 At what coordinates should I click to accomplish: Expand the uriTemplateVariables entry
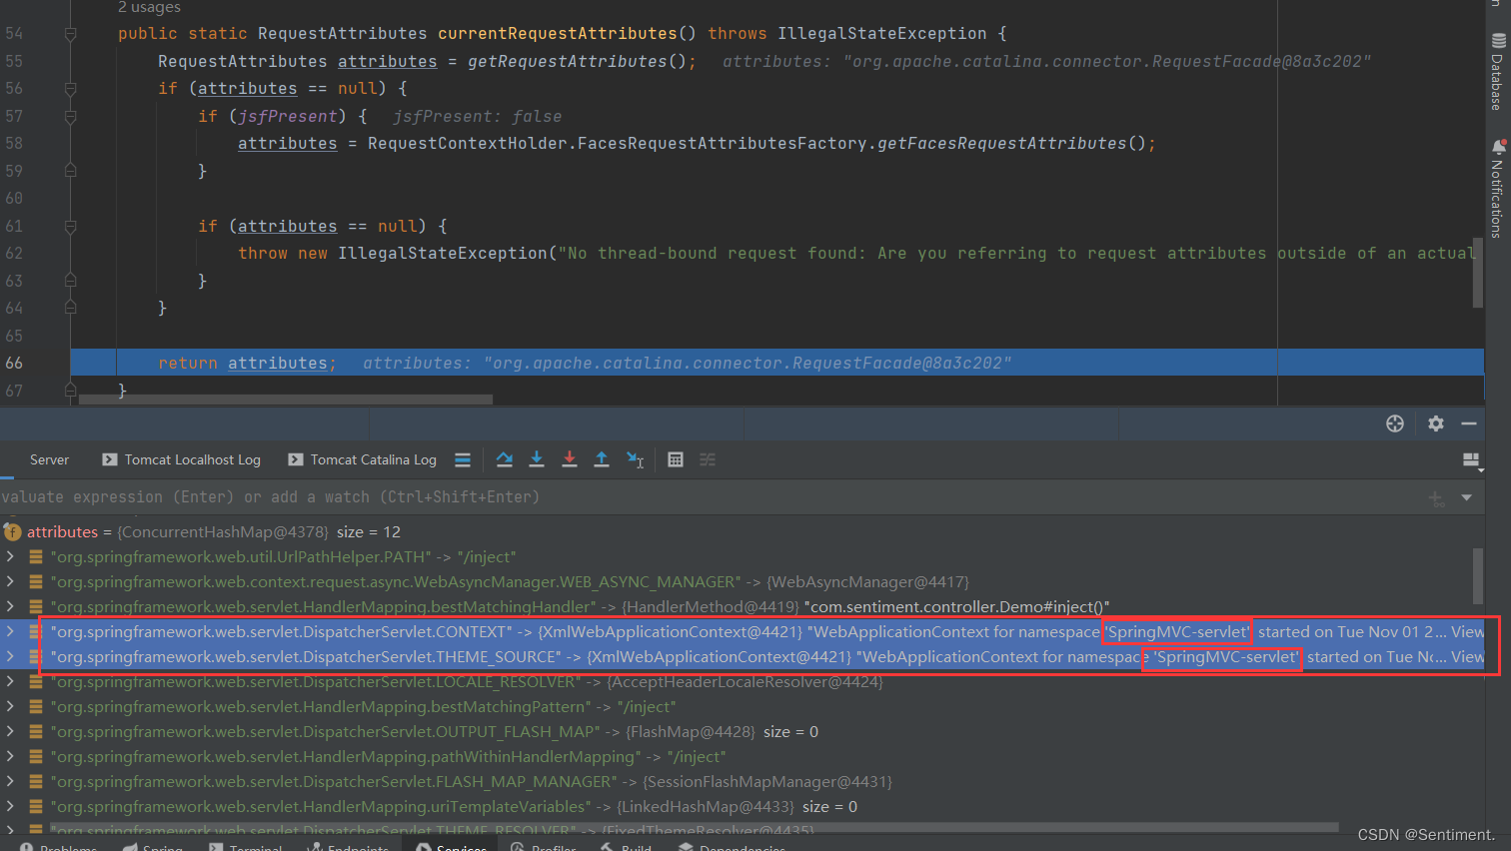[10, 807]
